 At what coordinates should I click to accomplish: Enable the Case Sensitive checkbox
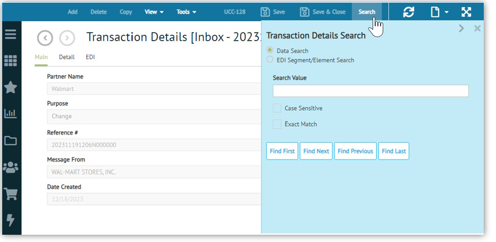(x=277, y=108)
